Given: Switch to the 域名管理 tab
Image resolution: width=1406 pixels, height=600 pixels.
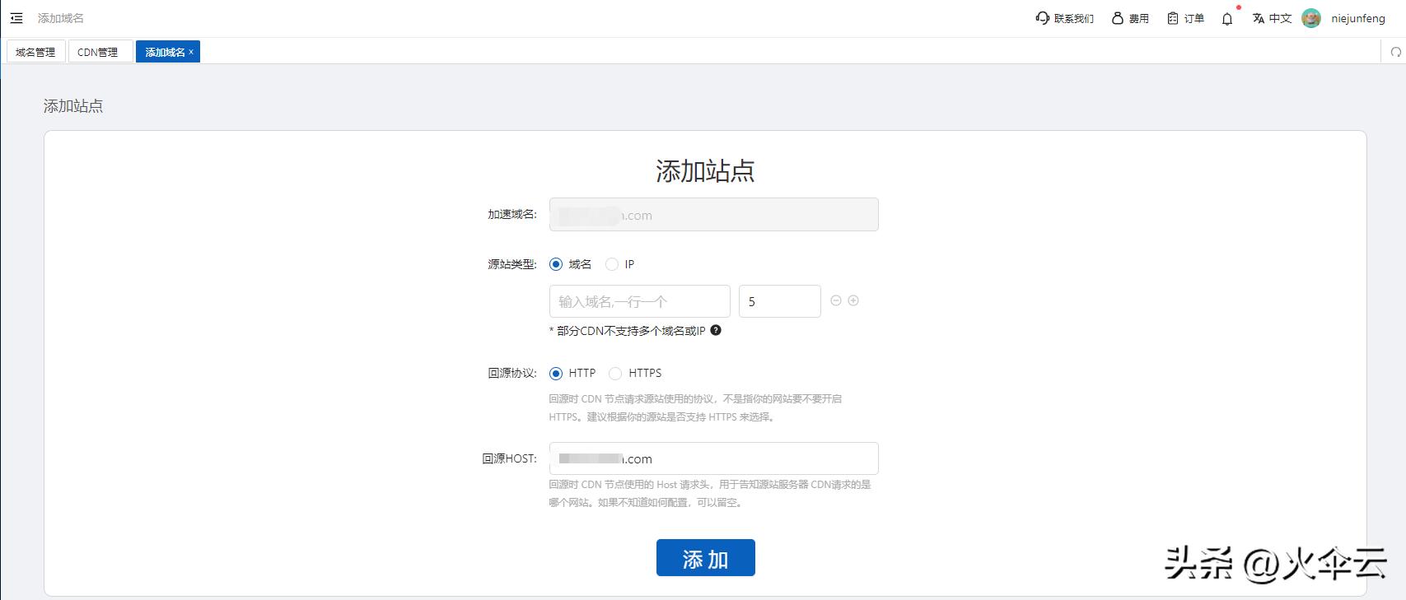Looking at the screenshot, I should pyautogui.click(x=35, y=52).
